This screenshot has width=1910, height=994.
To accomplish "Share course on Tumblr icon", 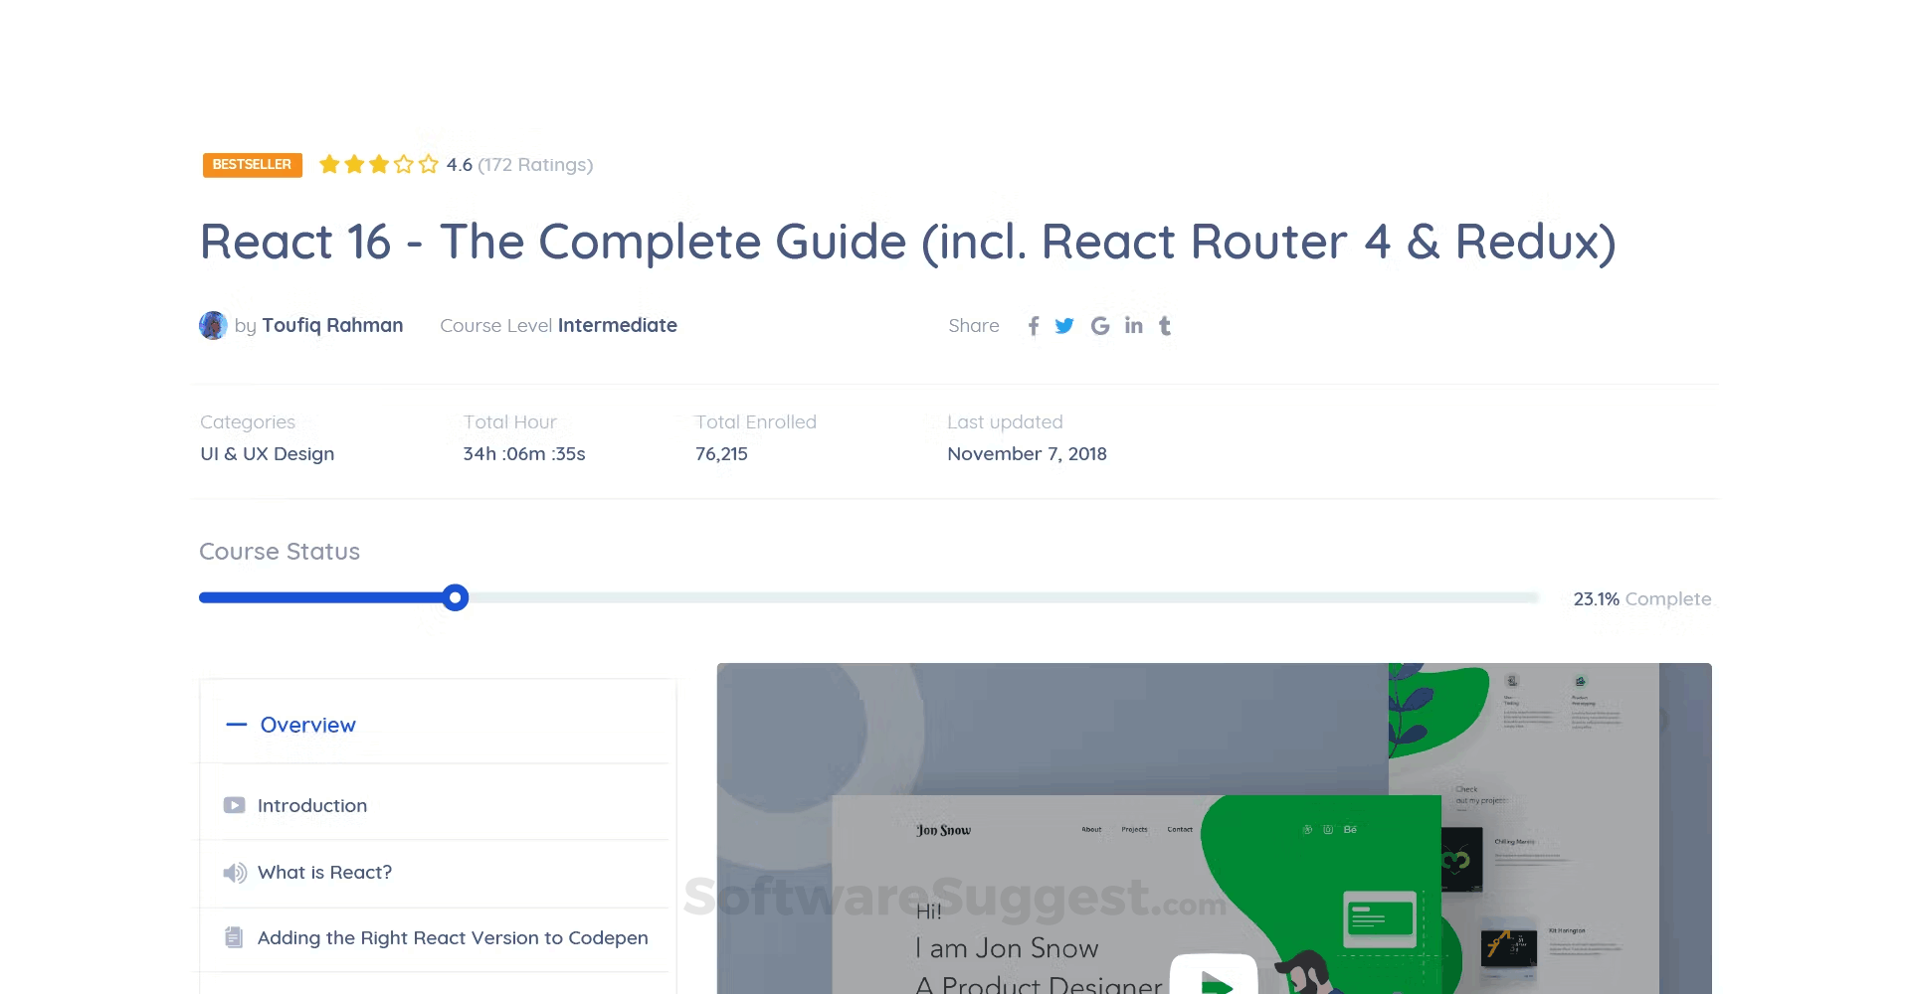I will pos(1165,326).
